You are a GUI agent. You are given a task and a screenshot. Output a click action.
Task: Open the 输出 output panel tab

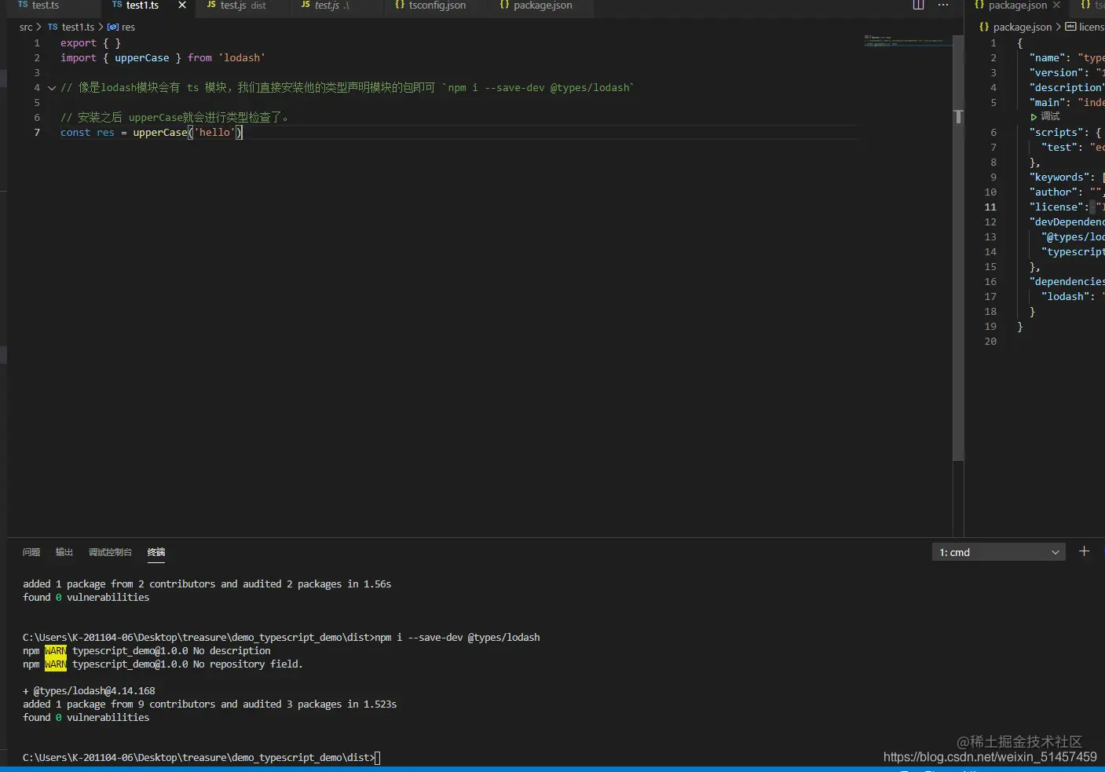(x=64, y=553)
